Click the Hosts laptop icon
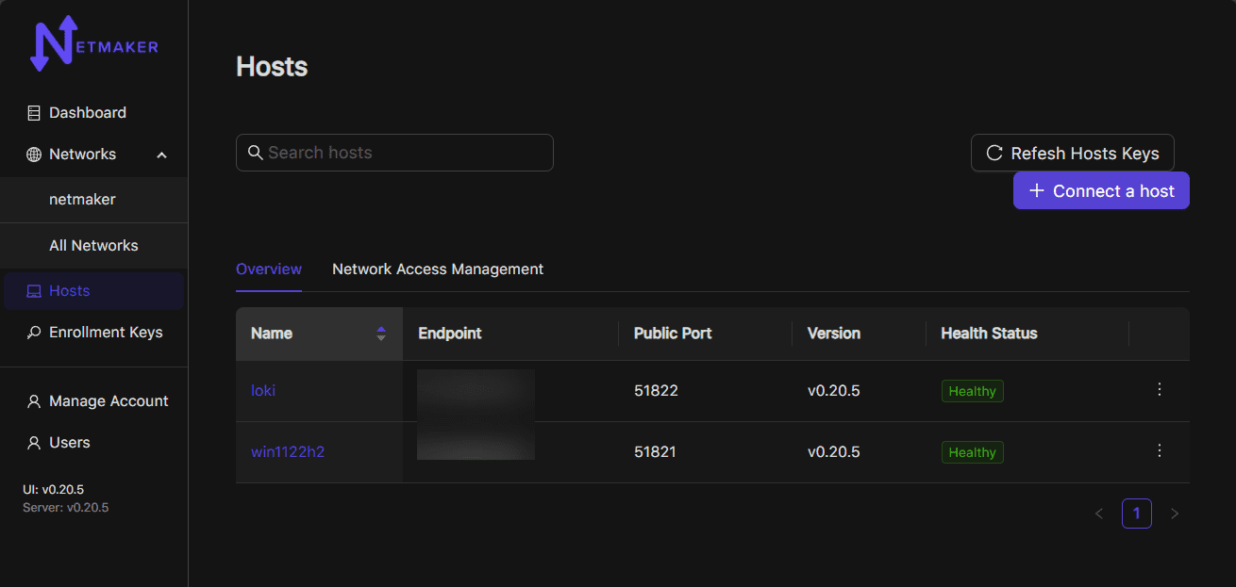The image size is (1236, 587). pos(34,291)
